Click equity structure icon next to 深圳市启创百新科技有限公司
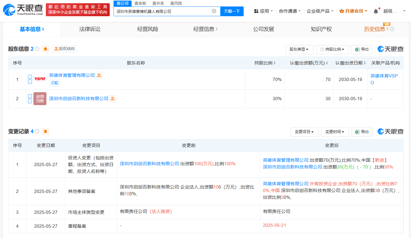The height and width of the screenshot is (238, 411). click(x=113, y=99)
